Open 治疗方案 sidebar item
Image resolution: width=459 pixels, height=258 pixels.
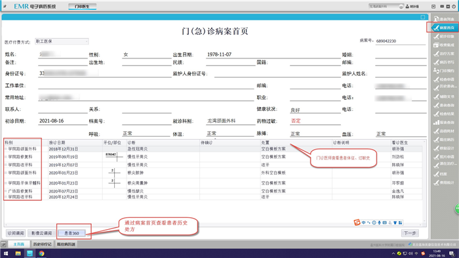tap(444, 54)
